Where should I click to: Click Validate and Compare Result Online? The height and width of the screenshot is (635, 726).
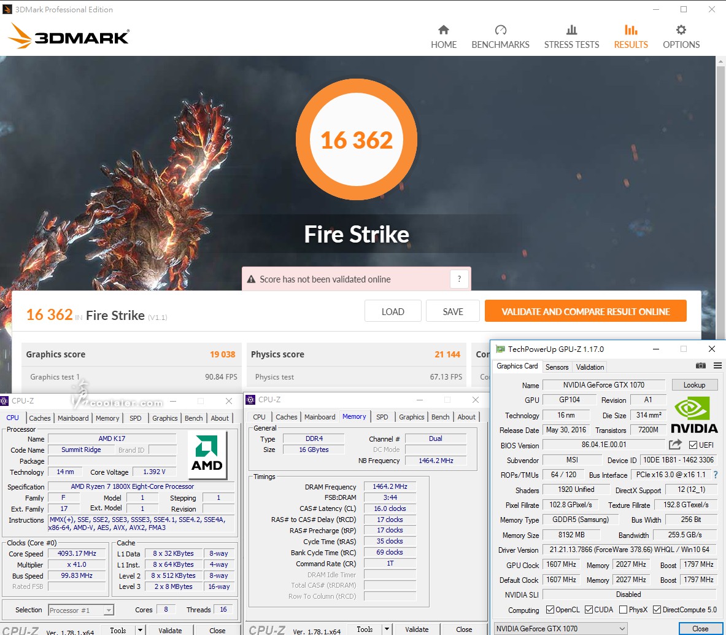585,311
